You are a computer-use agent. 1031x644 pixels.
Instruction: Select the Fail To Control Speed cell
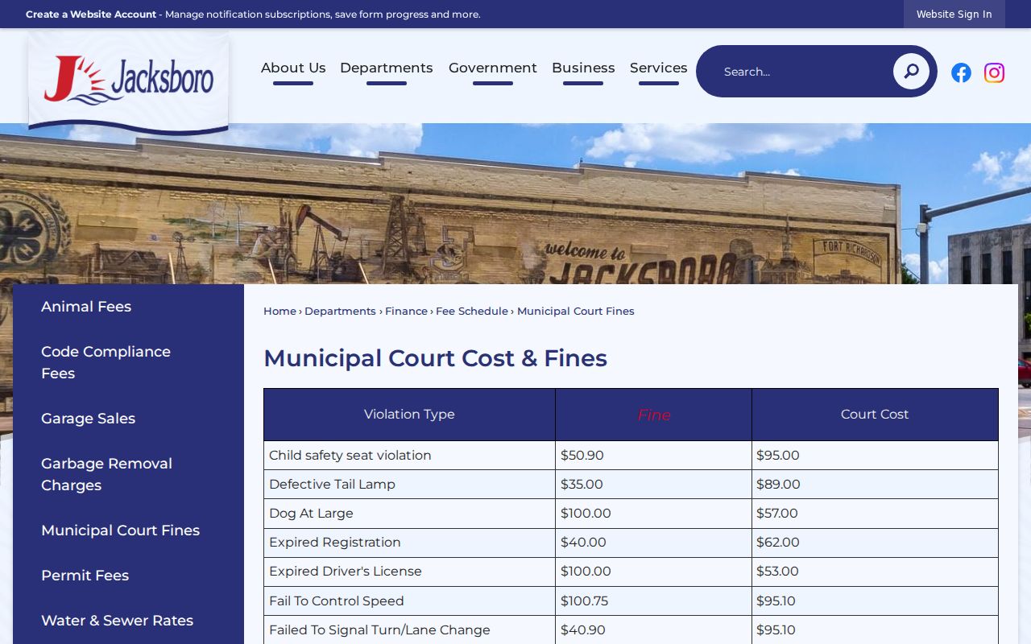coord(409,601)
